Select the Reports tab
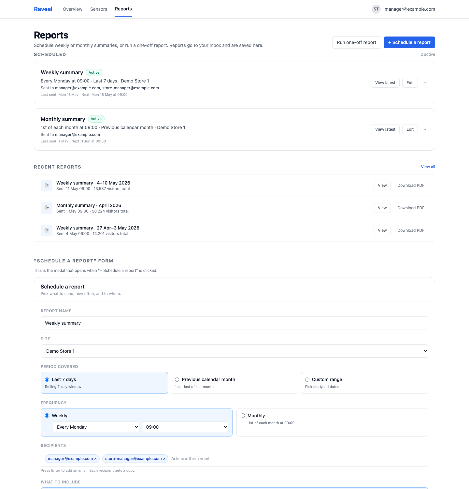The width and height of the screenshot is (469, 489). point(123,9)
